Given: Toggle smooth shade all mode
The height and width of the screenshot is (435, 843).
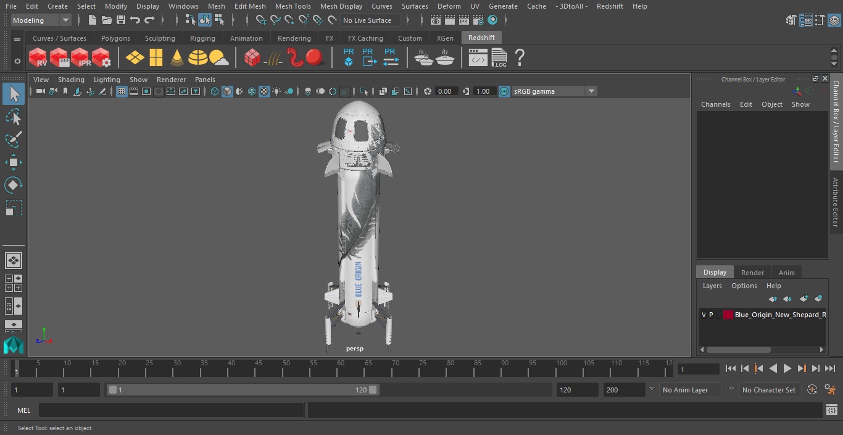Looking at the screenshot, I should tap(227, 91).
